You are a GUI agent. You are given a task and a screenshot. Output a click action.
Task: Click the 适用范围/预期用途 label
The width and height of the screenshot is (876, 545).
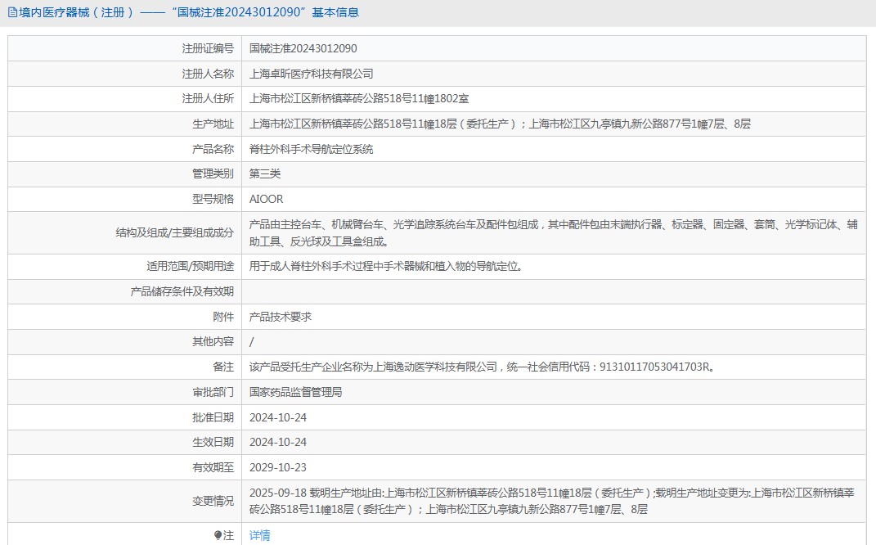pos(190,266)
